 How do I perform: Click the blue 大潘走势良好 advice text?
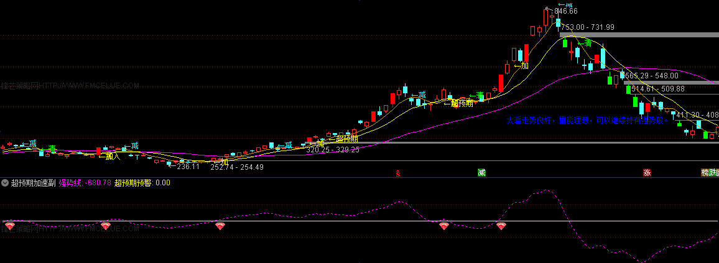pyautogui.click(x=588, y=121)
